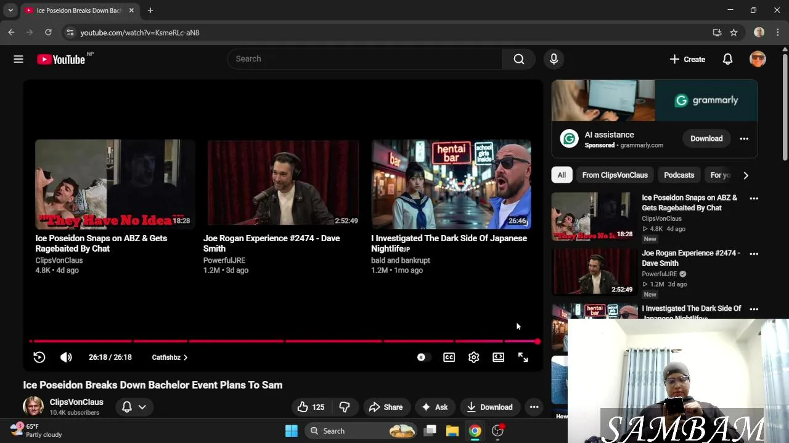Open the YouTube guide hamburger menu
Viewport: 789px width, 443px height.
point(18,59)
